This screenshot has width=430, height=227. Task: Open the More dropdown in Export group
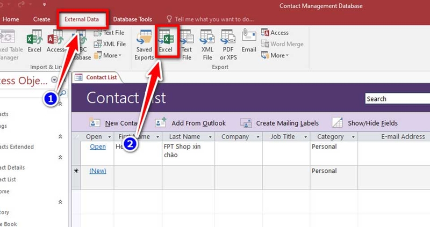tap(275, 55)
